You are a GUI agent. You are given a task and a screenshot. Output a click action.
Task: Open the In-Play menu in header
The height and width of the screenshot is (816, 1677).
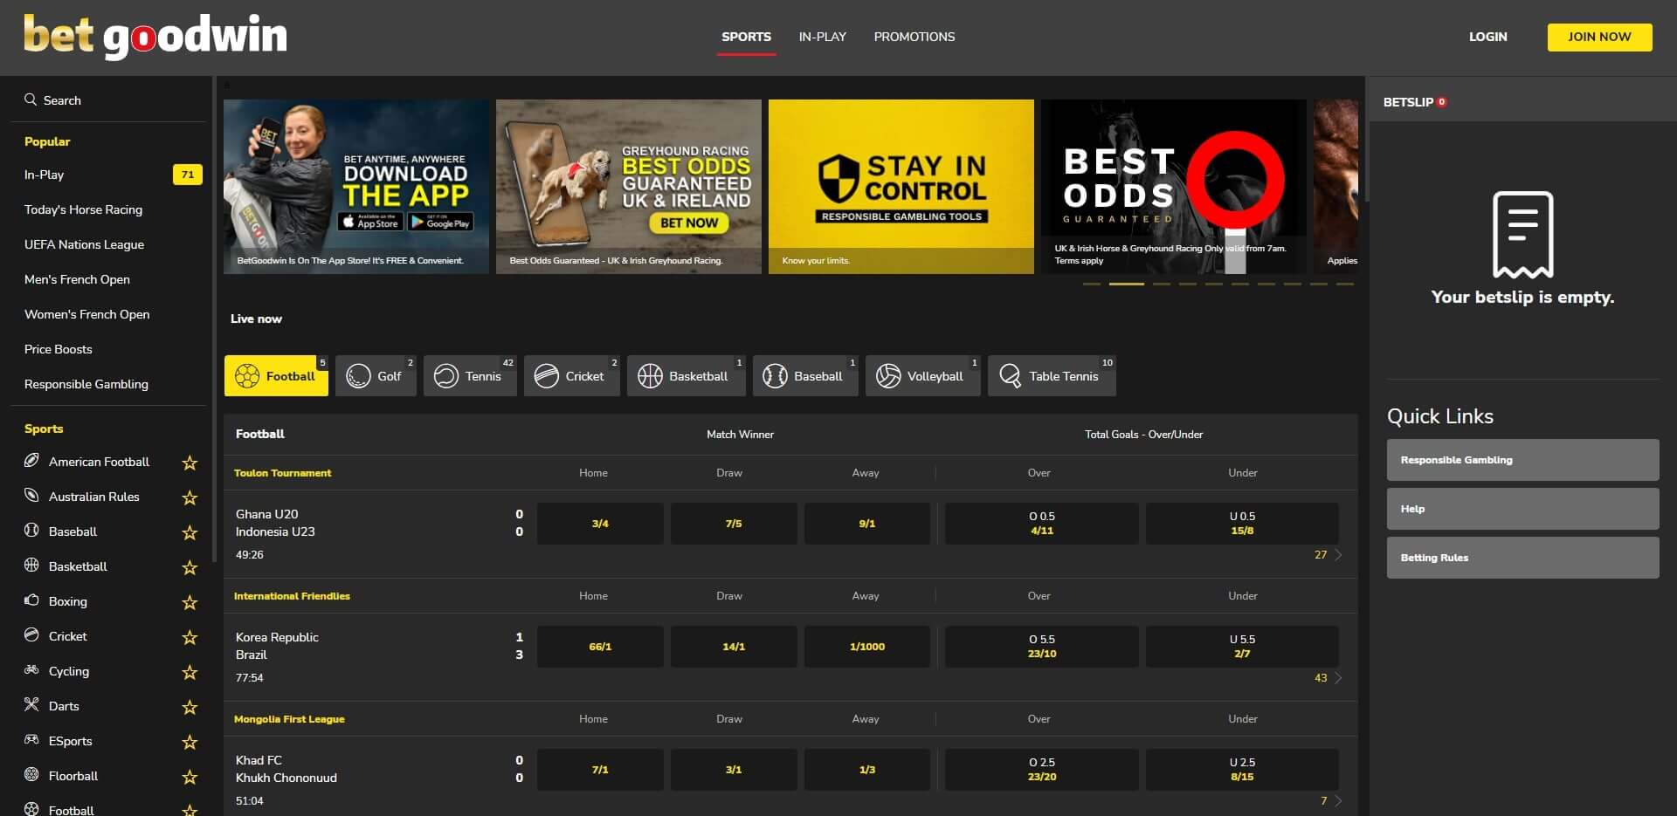pyautogui.click(x=822, y=37)
